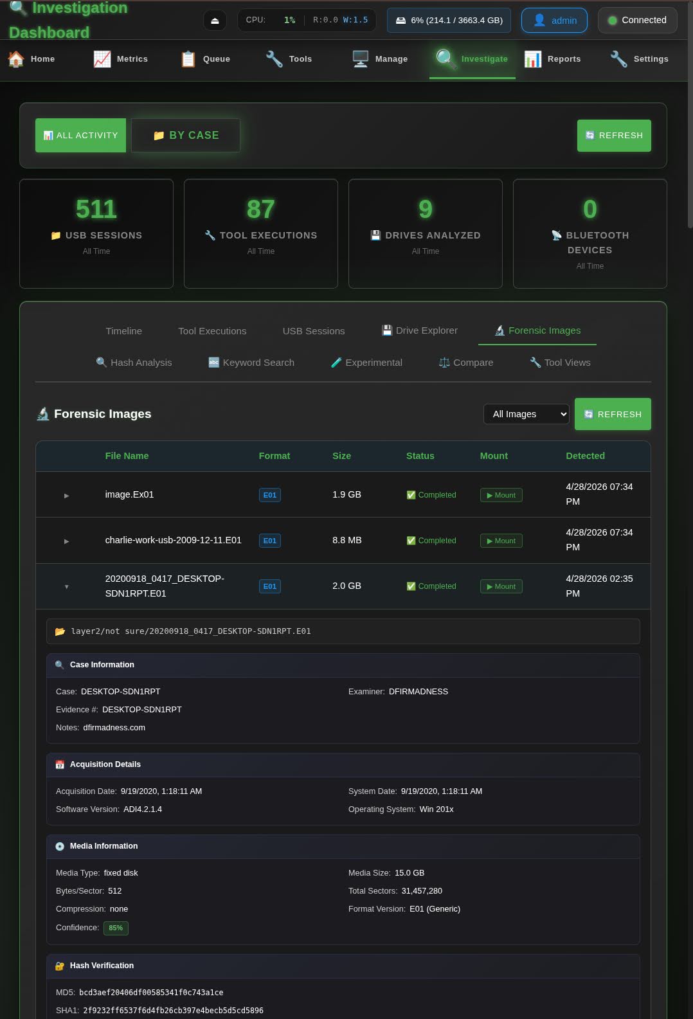693x1019 pixels.
Task: Click the Tool Executions wrench icon
Action: [210, 235]
